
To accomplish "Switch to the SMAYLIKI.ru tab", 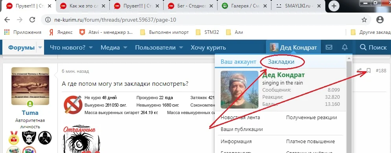I will 298,6.
